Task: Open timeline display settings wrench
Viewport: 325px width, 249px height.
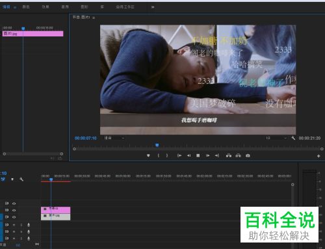Action: pyautogui.click(x=21, y=179)
